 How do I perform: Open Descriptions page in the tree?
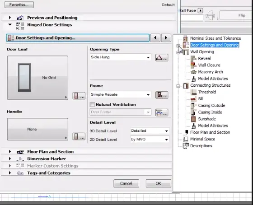click(201, 146)
